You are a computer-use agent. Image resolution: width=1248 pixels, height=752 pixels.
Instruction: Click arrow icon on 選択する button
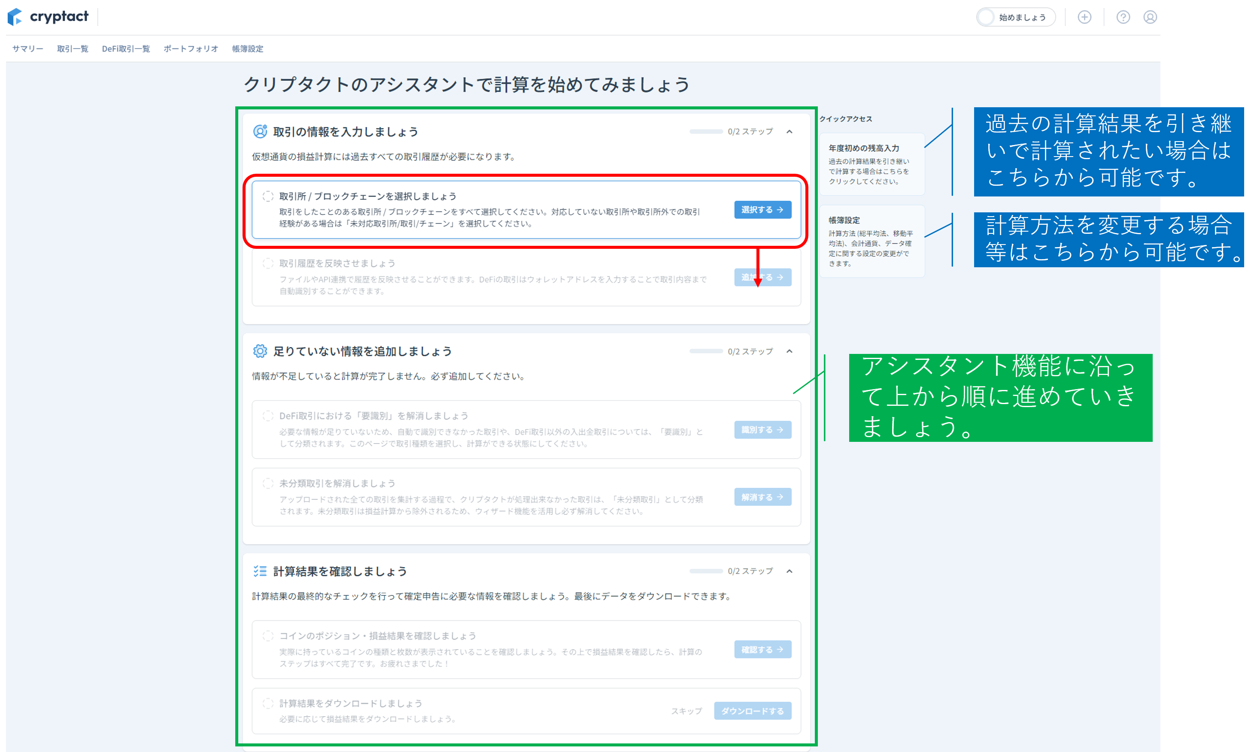click(x=780, y=209)
